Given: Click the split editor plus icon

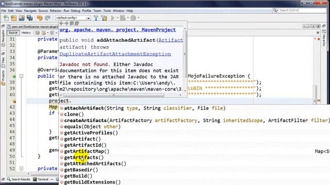Looking at the screenshot, I should (318, 32).
